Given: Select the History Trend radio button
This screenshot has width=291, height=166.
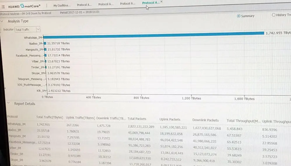Looking at the screenshot, I should [x=273, y=15].
